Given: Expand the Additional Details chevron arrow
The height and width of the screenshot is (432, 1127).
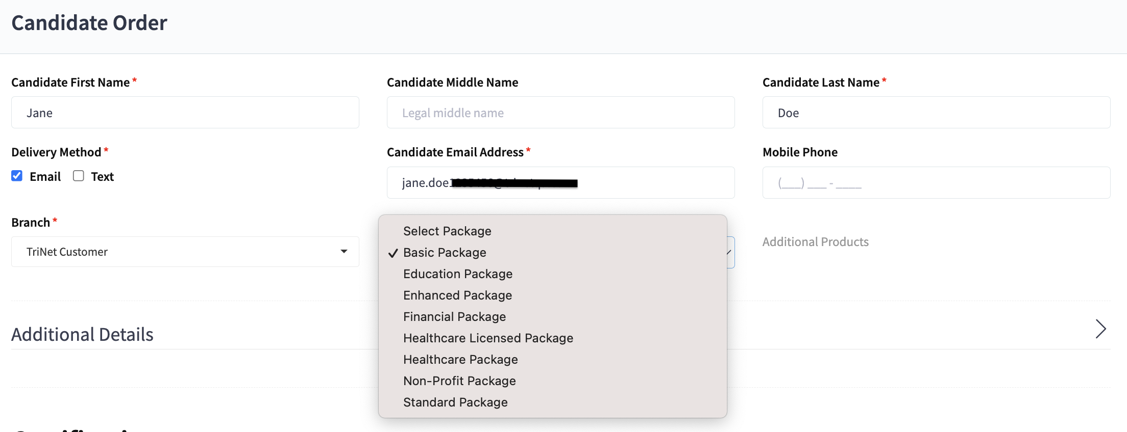Looking at the screenshot, I should pos(1100,329).
